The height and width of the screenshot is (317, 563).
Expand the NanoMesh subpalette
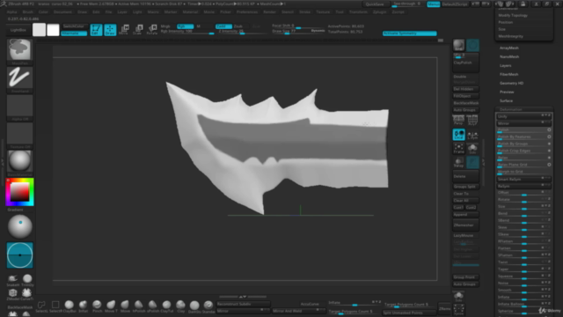coord(509,56)
